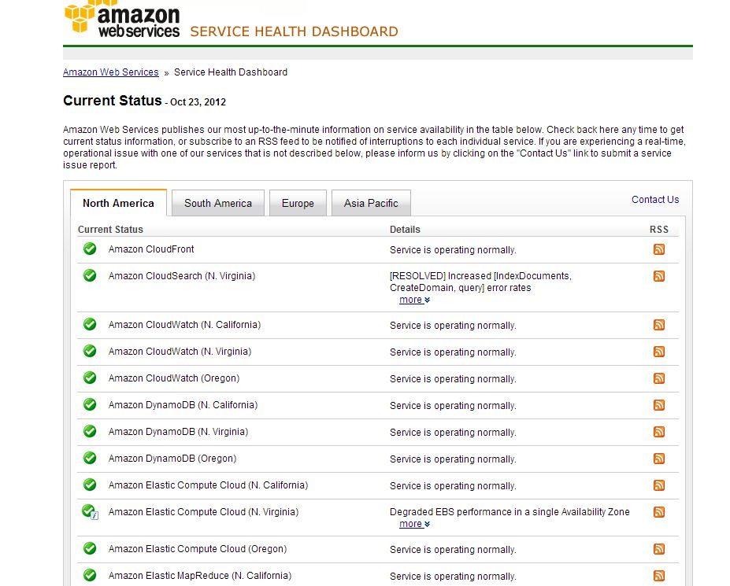Click green status icon for Amazon CloudSearch
The height and width of the screenshot is (586, 730).
[x=90, y=275]
